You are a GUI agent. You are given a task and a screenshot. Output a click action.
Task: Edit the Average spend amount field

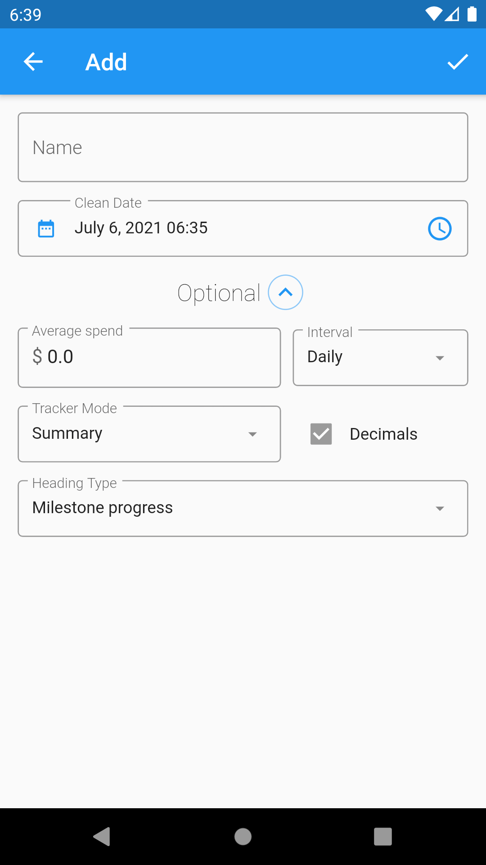click(157, 357)
